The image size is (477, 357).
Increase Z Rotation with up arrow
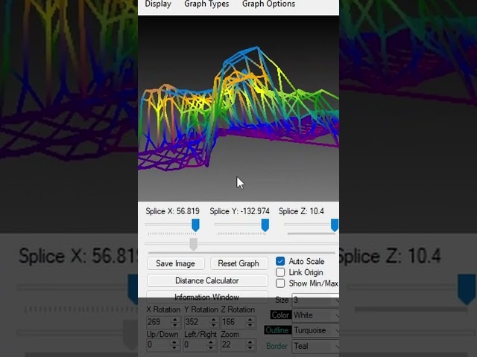tap(250, 319)
